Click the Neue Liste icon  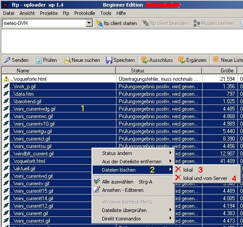pos(215,59)
